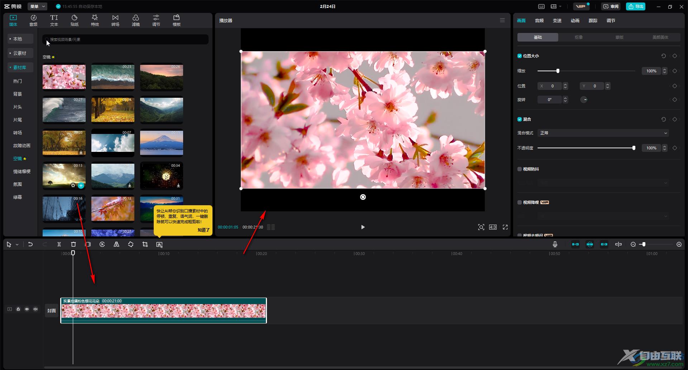This screenshot has width=688, height=370.
Task: Switch to the 抠像 cutout sub-tab
Action: coord(579,37)
